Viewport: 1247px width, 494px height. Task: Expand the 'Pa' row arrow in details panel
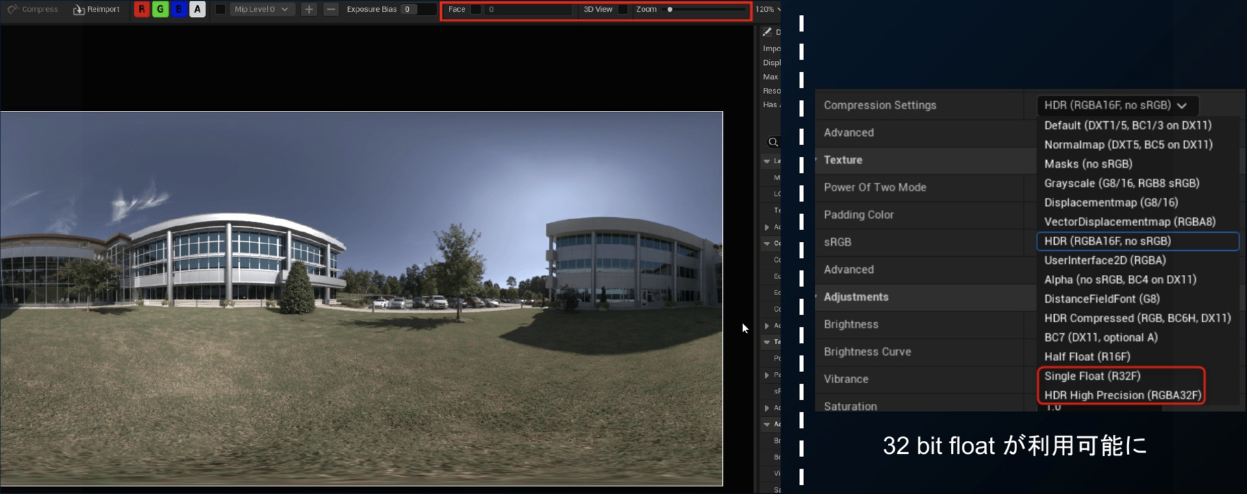pos(767,375)
